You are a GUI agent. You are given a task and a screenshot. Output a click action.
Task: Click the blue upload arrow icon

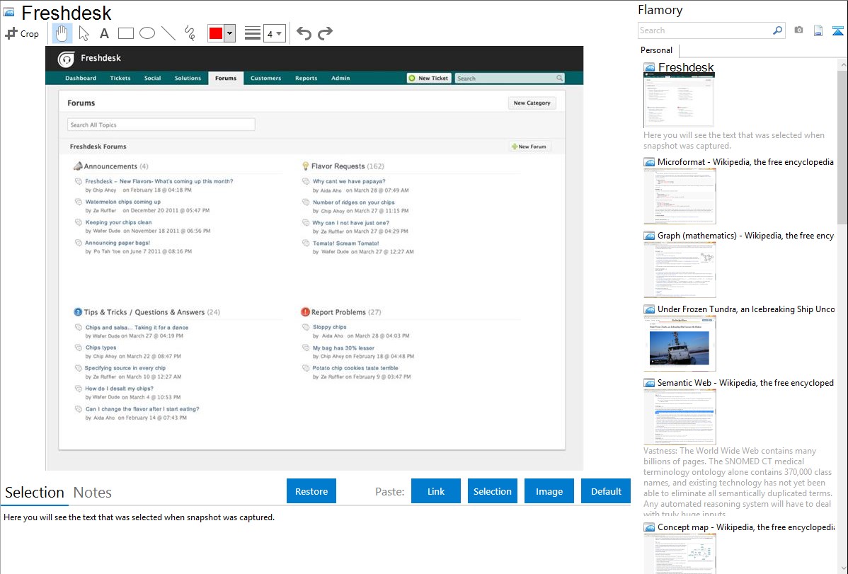pos(837,31)
